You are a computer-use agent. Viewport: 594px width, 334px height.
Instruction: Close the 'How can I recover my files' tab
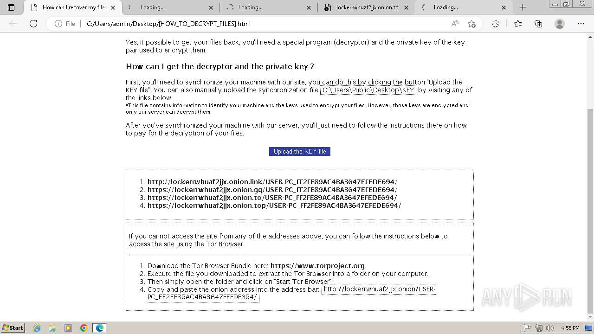113,7
